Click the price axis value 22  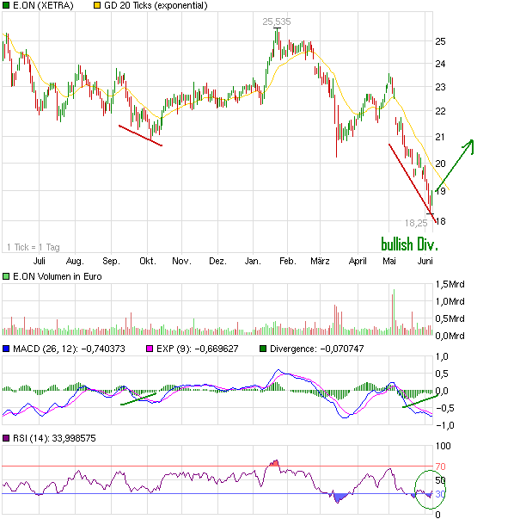click(440, 111)
